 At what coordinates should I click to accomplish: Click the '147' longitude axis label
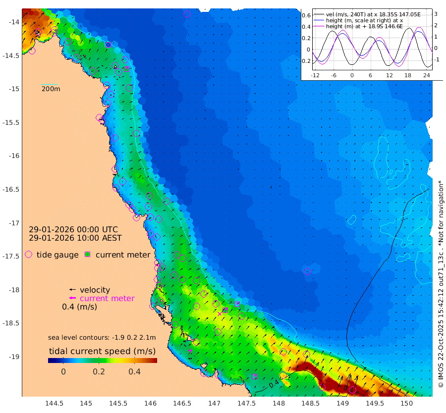tap(214, 403)
